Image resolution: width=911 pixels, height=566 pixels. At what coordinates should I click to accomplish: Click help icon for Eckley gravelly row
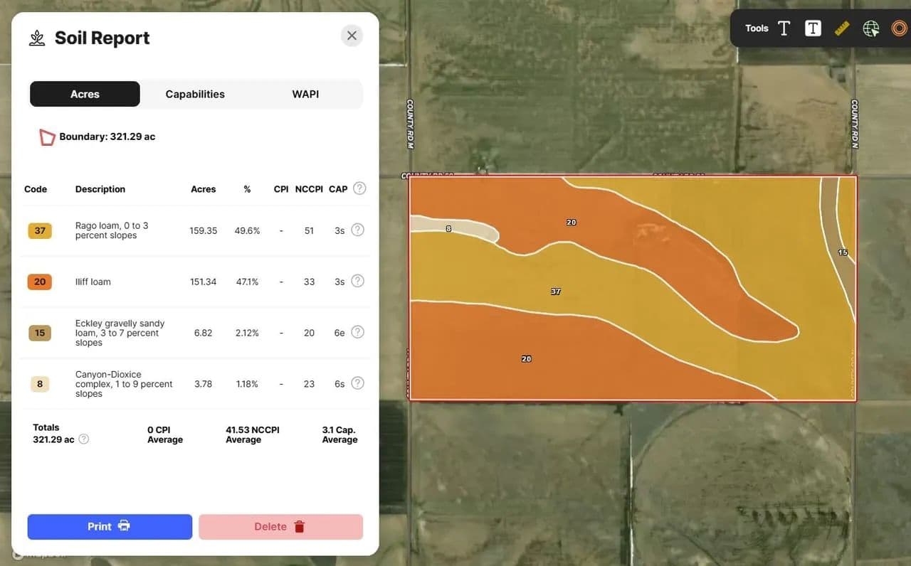coord(358,332)
